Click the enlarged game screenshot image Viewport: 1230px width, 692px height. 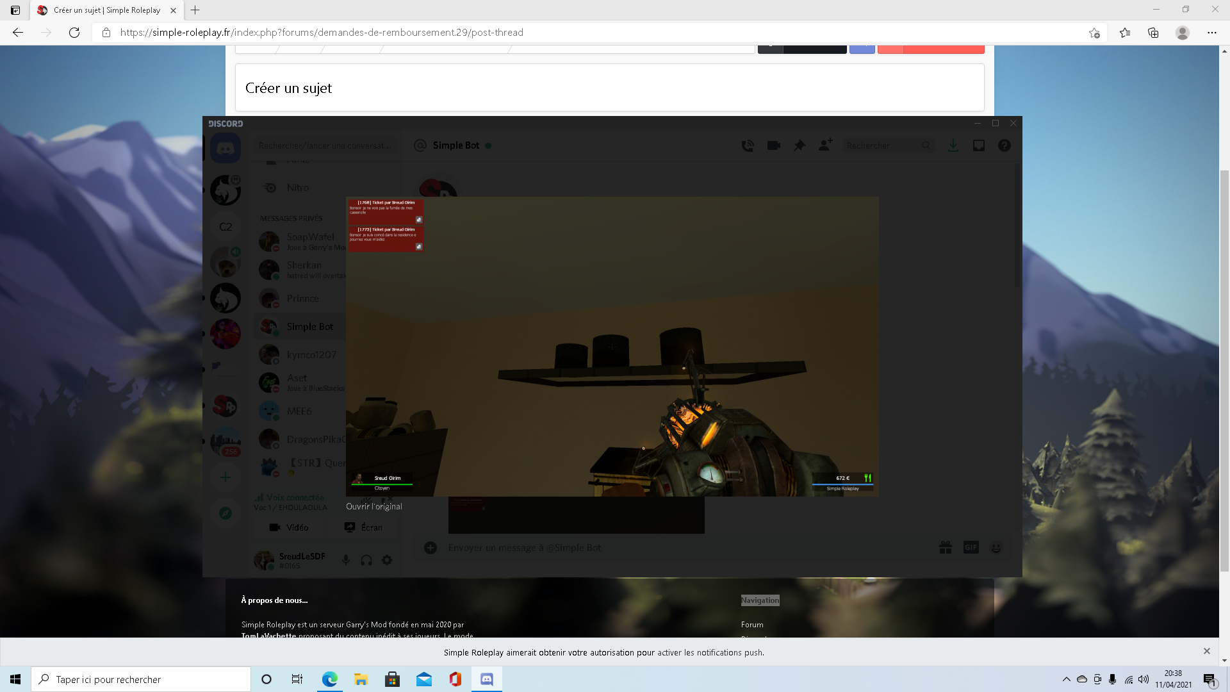pyautogui.click(x=612, y=346)
